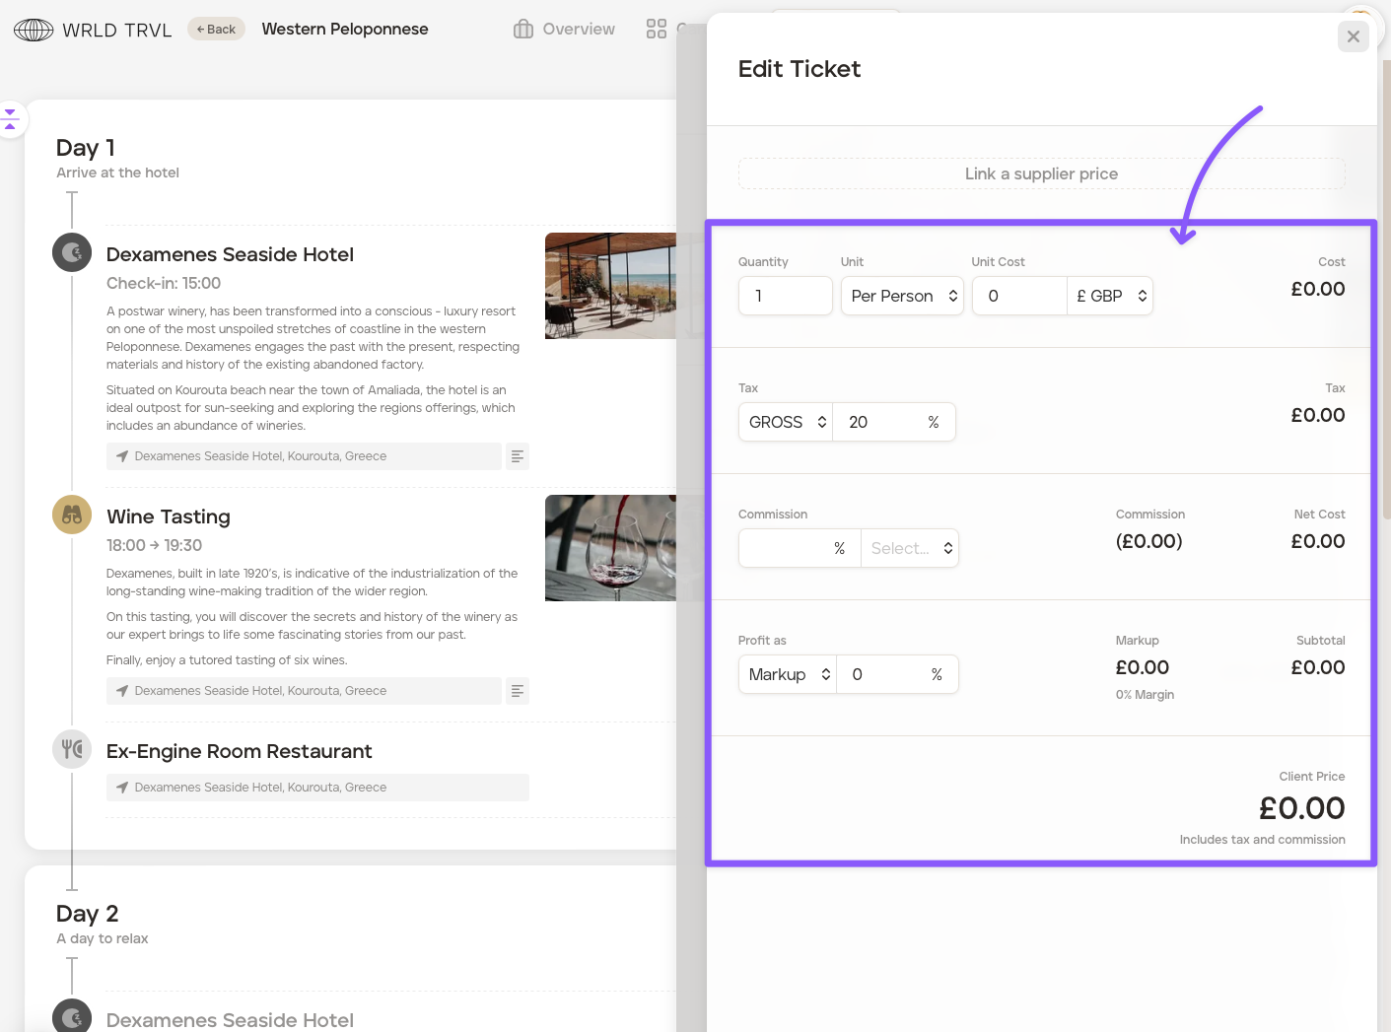
Task: Click the hotel icon for Dexamenes Seaside Hotel
Action: click(x=72, y=253)
